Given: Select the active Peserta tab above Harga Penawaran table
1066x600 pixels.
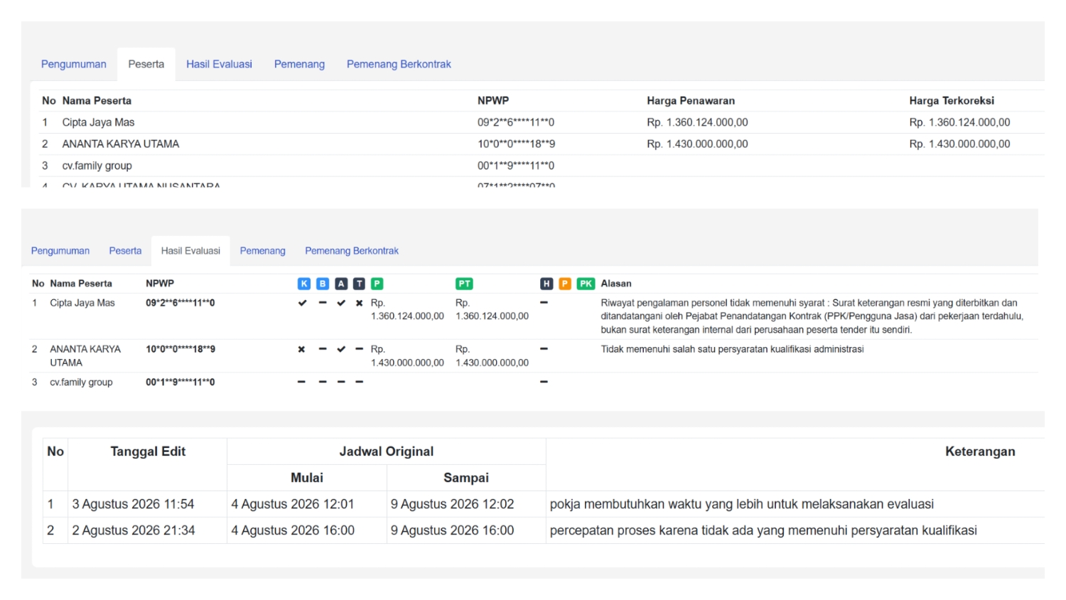Looking at the screenshot, I should coord(146,64).
